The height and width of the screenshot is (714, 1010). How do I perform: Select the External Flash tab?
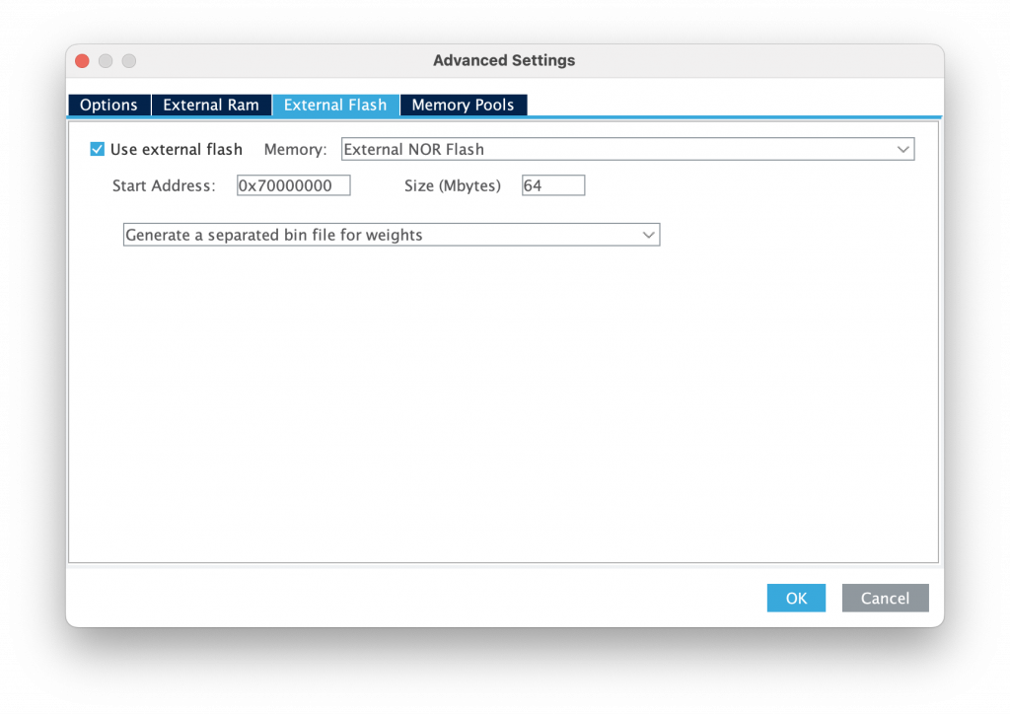pos(335,105)
